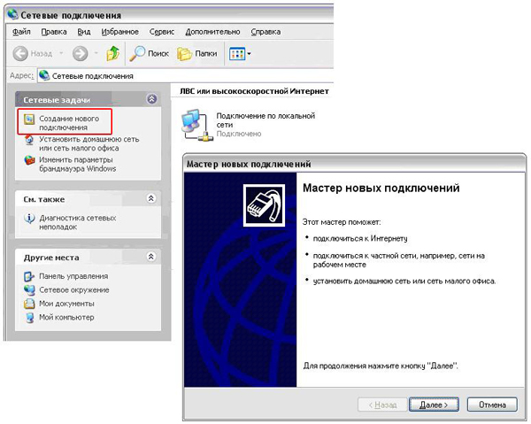
Task: Open Диагностика сетевых неполадок link
Action: click(78, 222)
